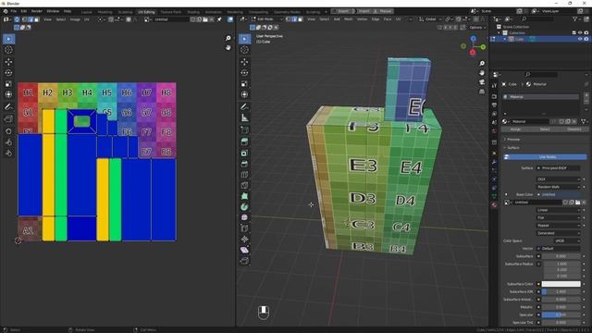This screenshot has height=333, width=592.
Task: Select the Spin tool
Action: tap(244, 207)
